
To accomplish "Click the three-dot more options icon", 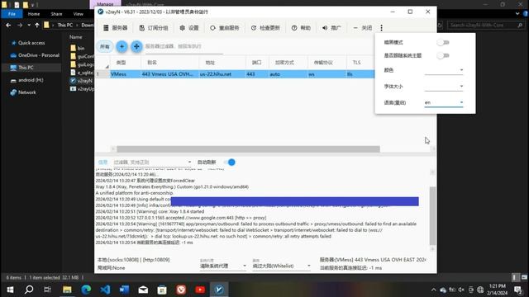I will coord(381,28).
